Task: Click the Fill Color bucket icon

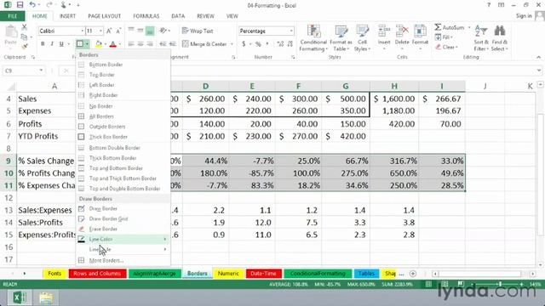Action: coord(99,43)
